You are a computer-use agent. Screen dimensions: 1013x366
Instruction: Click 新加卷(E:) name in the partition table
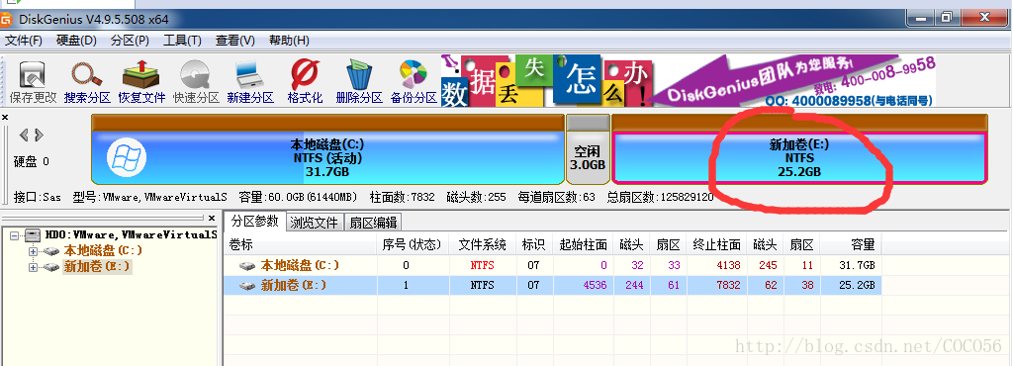pyautogui.click(x=293, y=285)
